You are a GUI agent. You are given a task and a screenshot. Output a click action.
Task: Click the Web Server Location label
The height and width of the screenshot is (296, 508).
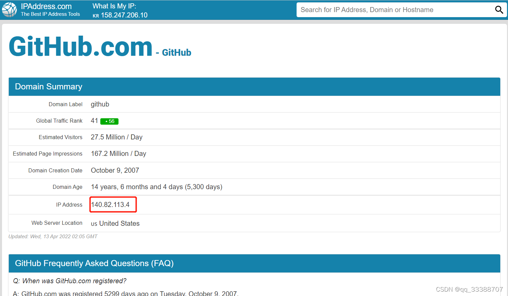pos(57,223)
